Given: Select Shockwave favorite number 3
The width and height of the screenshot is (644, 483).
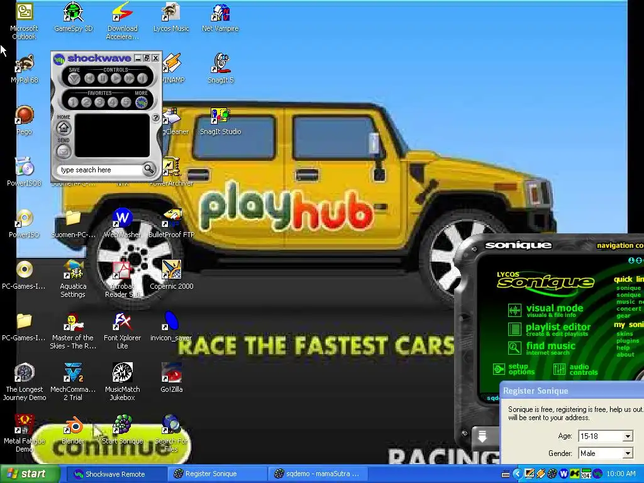Looking at the screenshot, I should (x=99, y=102).
